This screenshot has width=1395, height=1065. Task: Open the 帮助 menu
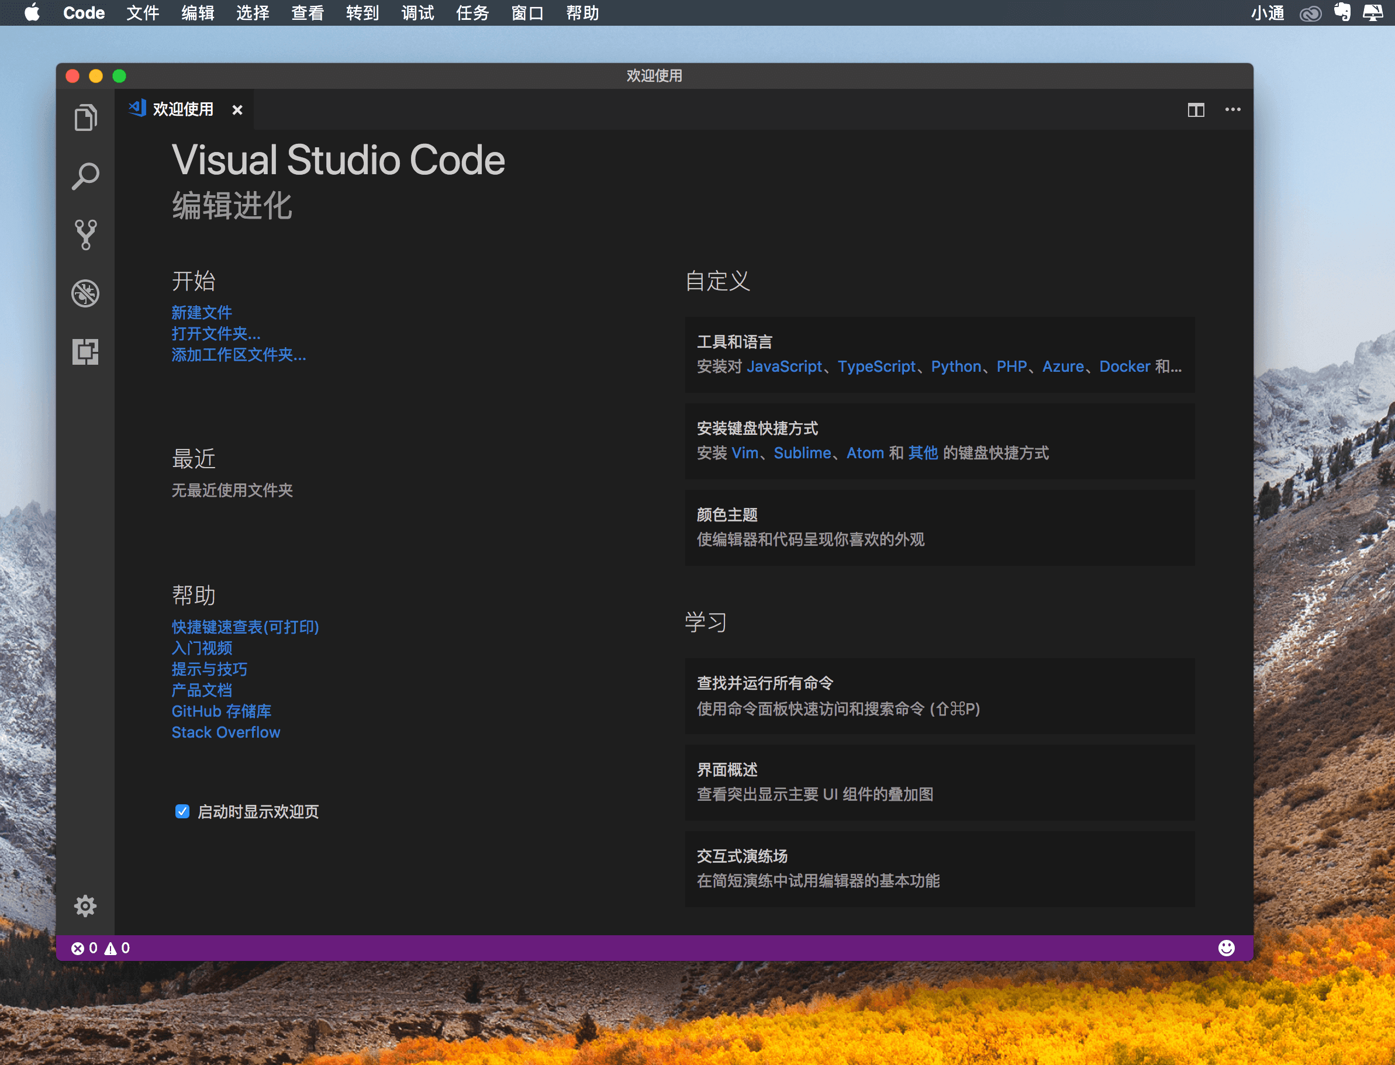[x=588, y=13]
